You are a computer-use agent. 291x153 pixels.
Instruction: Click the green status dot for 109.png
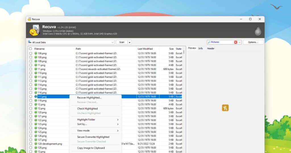[x=36, y=61]
